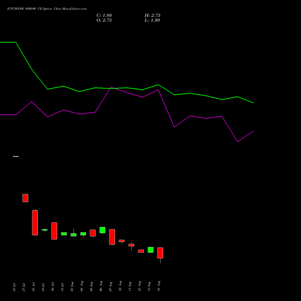
Task: Select the close value 'C: 1.80'
Action: click(104, 16)
